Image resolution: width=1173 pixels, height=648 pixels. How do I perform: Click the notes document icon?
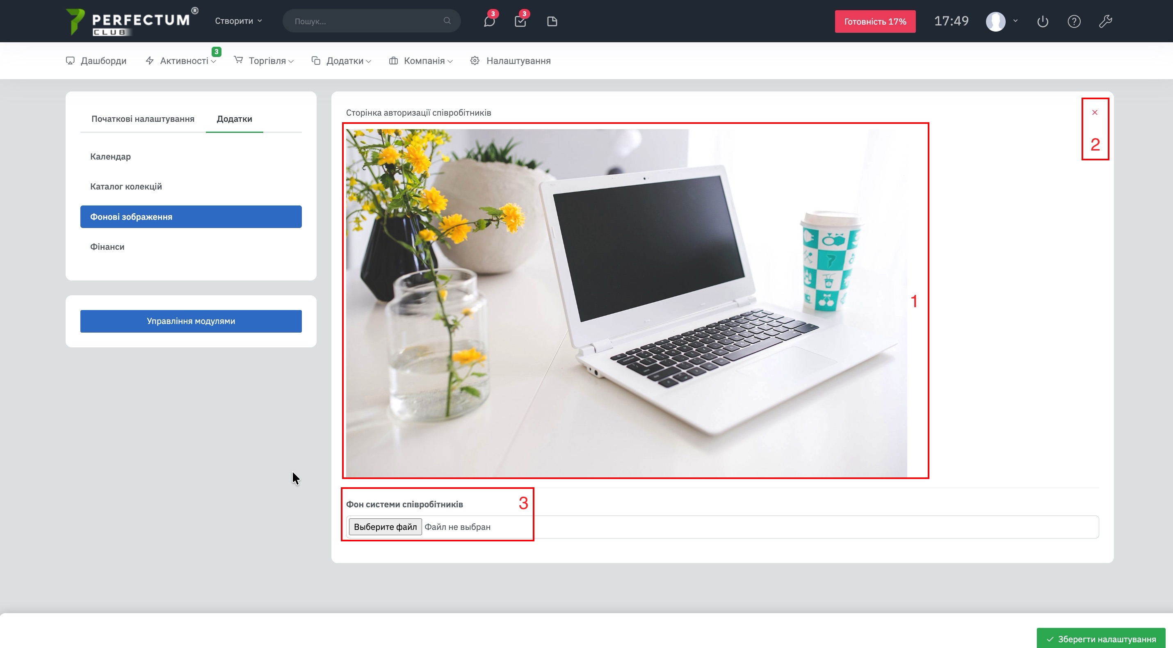click(552, 21)
